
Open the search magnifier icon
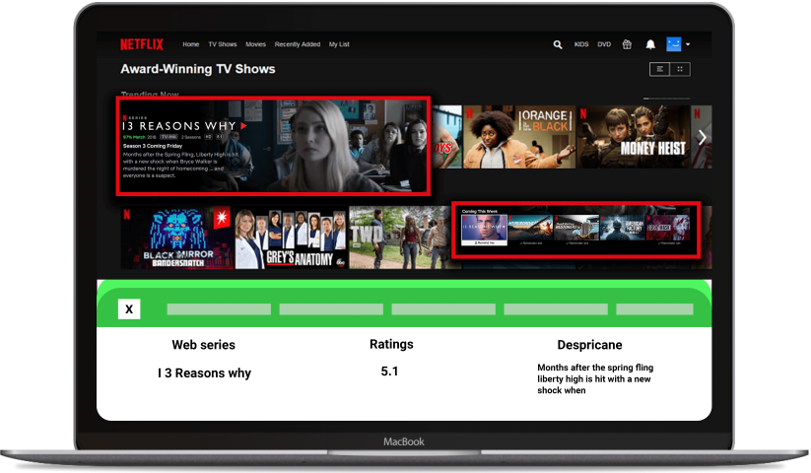tap(558, 44)
